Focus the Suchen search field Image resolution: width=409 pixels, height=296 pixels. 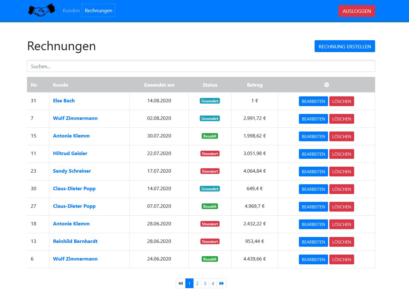tap(201, 66)
